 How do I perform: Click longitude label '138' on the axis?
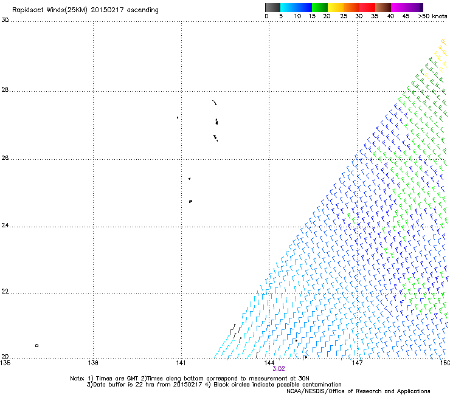[x=93, y=363]
